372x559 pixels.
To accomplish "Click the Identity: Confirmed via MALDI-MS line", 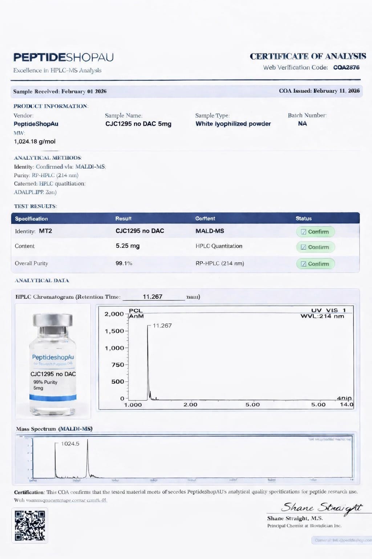I will coord(60,166).
